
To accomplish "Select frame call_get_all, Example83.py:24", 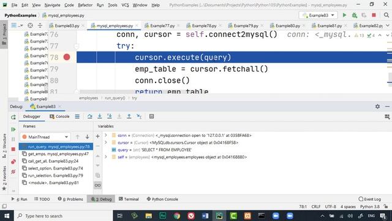I will (56, 161).
